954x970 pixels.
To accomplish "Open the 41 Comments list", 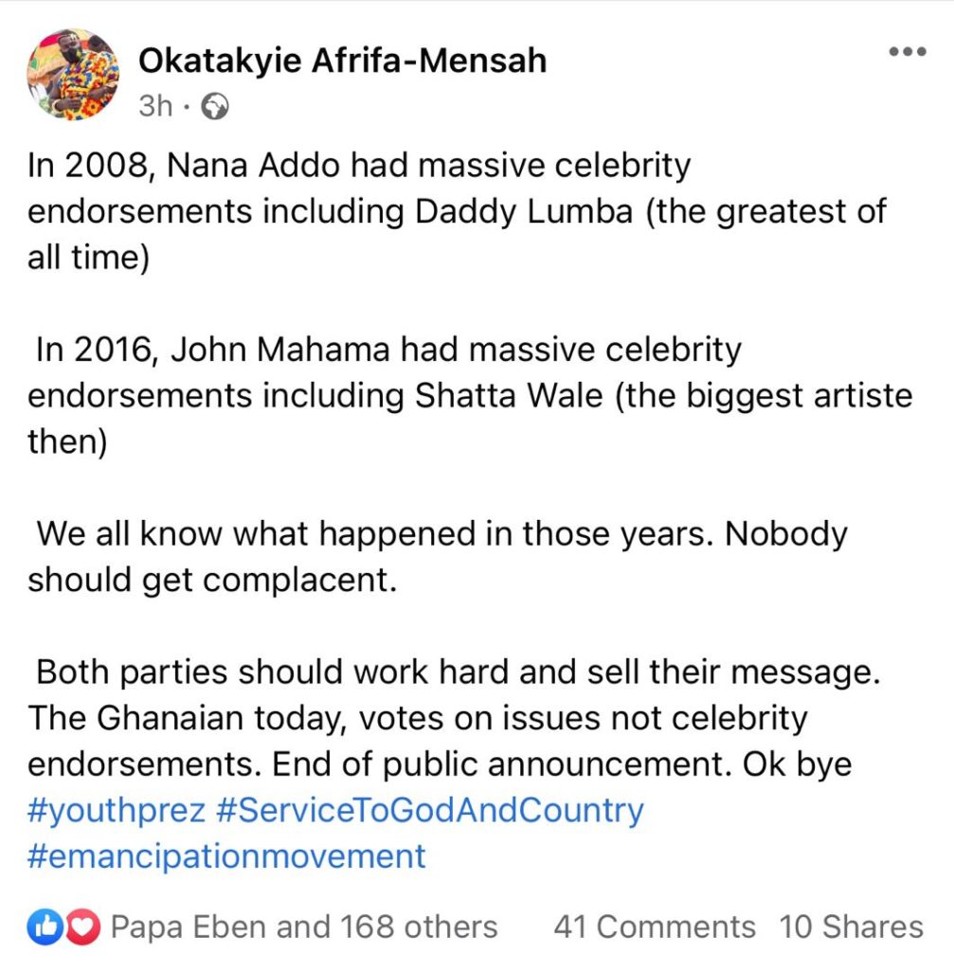I will coord(655,926).
